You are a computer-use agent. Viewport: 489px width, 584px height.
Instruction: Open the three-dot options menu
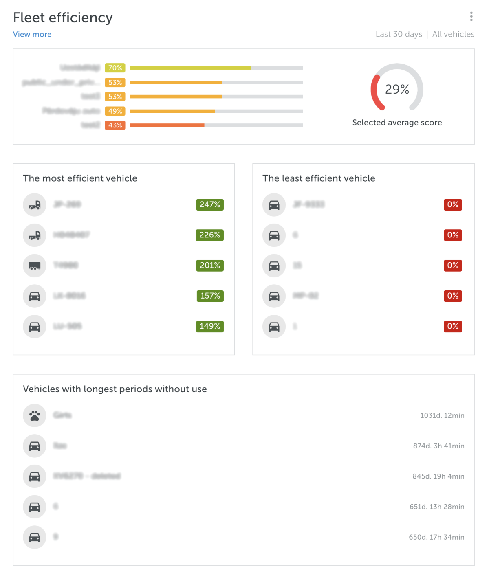click(471, 17)
